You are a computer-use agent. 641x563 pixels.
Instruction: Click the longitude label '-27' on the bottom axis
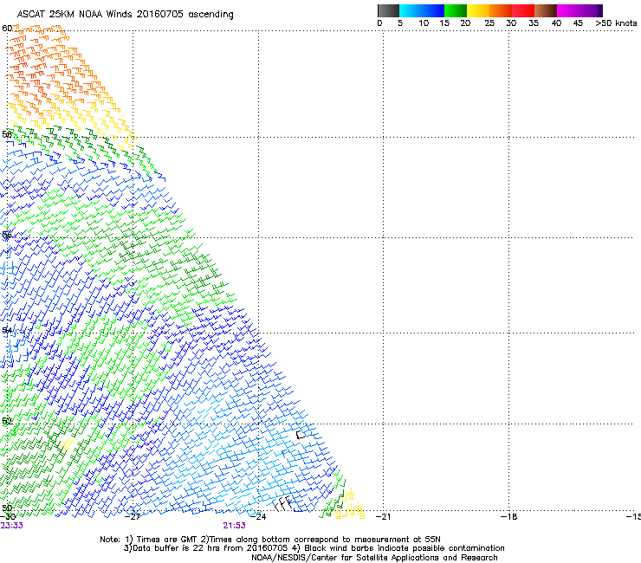coord(132,516)
